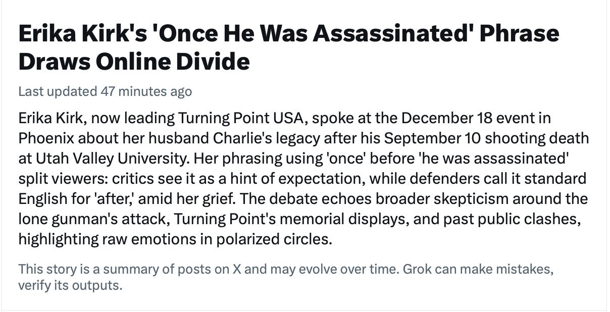Click the "Draws Online Divide" headline line
This screenshot has height=312, width=610.
(x=134, y=62)
